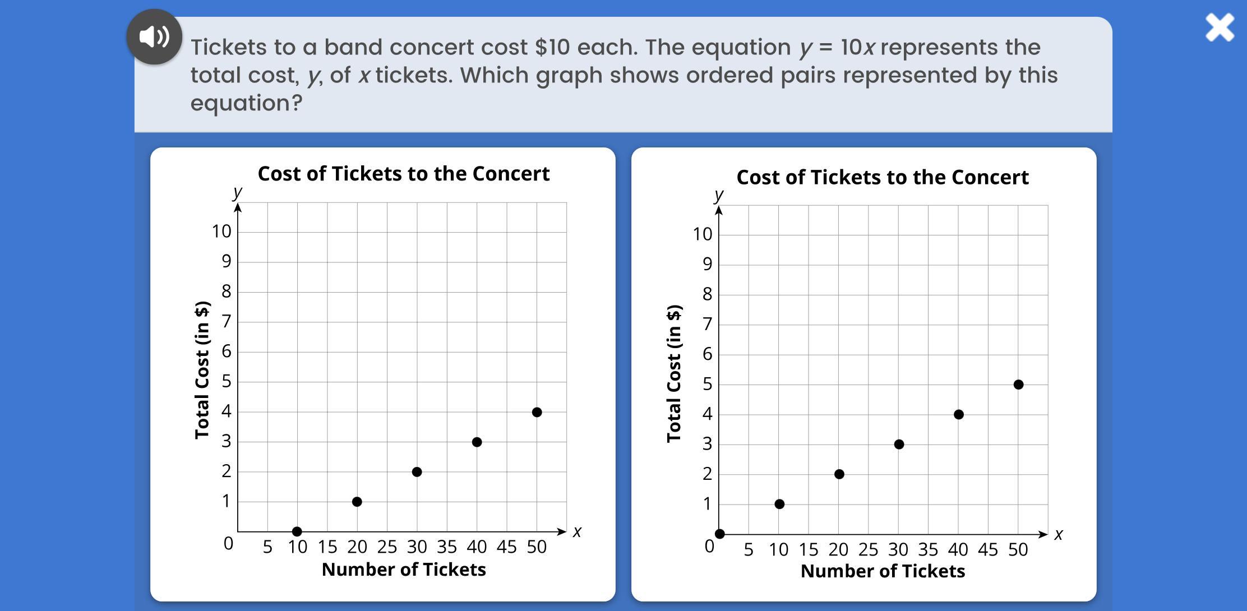Select the left graph answer card
Viewport: 1247px width, 611px height.
[383, 374]
